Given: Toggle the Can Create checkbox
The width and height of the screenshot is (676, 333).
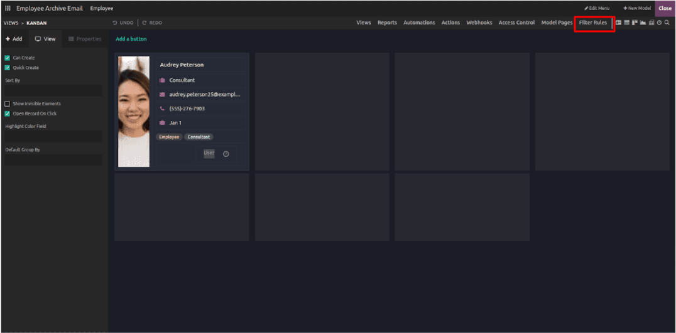Looking at the screenshot, I should pyautogui.click(x=8, y=58).
